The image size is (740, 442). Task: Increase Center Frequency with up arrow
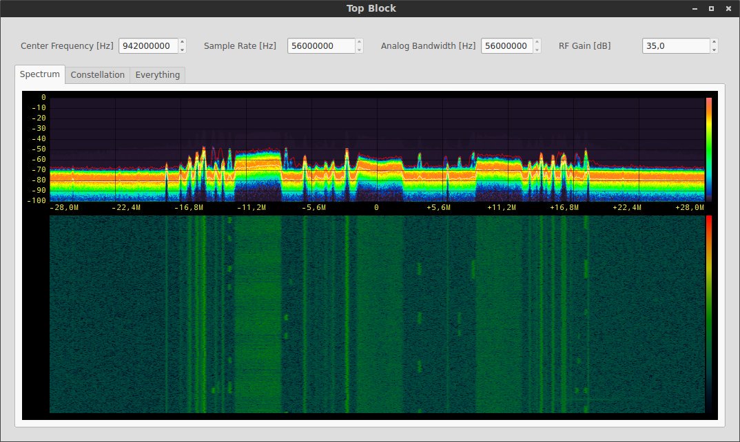click(x=182, y=43)
